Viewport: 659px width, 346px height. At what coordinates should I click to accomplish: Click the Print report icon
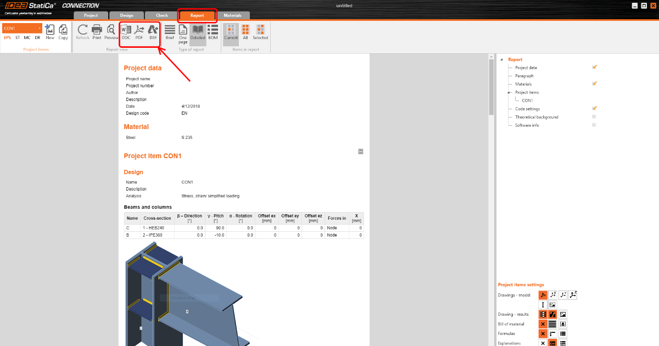tap(97, 32)
